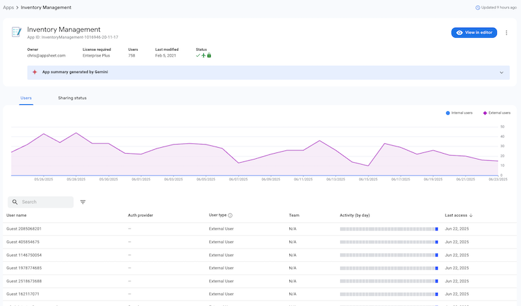The width and height of the screenshot is (521, 306).
Task: Click the Inventory Management breadcrumb text
Action: point(46,7)
